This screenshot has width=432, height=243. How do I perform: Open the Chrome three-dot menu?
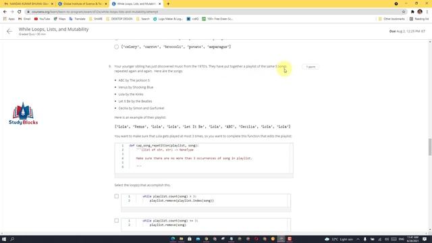427,12
